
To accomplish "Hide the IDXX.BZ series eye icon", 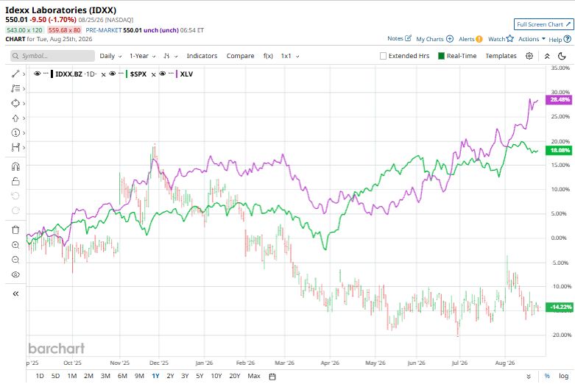I will pos(37,74).
